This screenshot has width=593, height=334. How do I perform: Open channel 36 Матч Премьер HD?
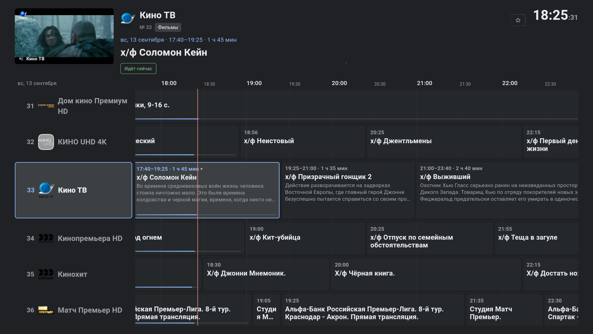(x=74, y=310)
